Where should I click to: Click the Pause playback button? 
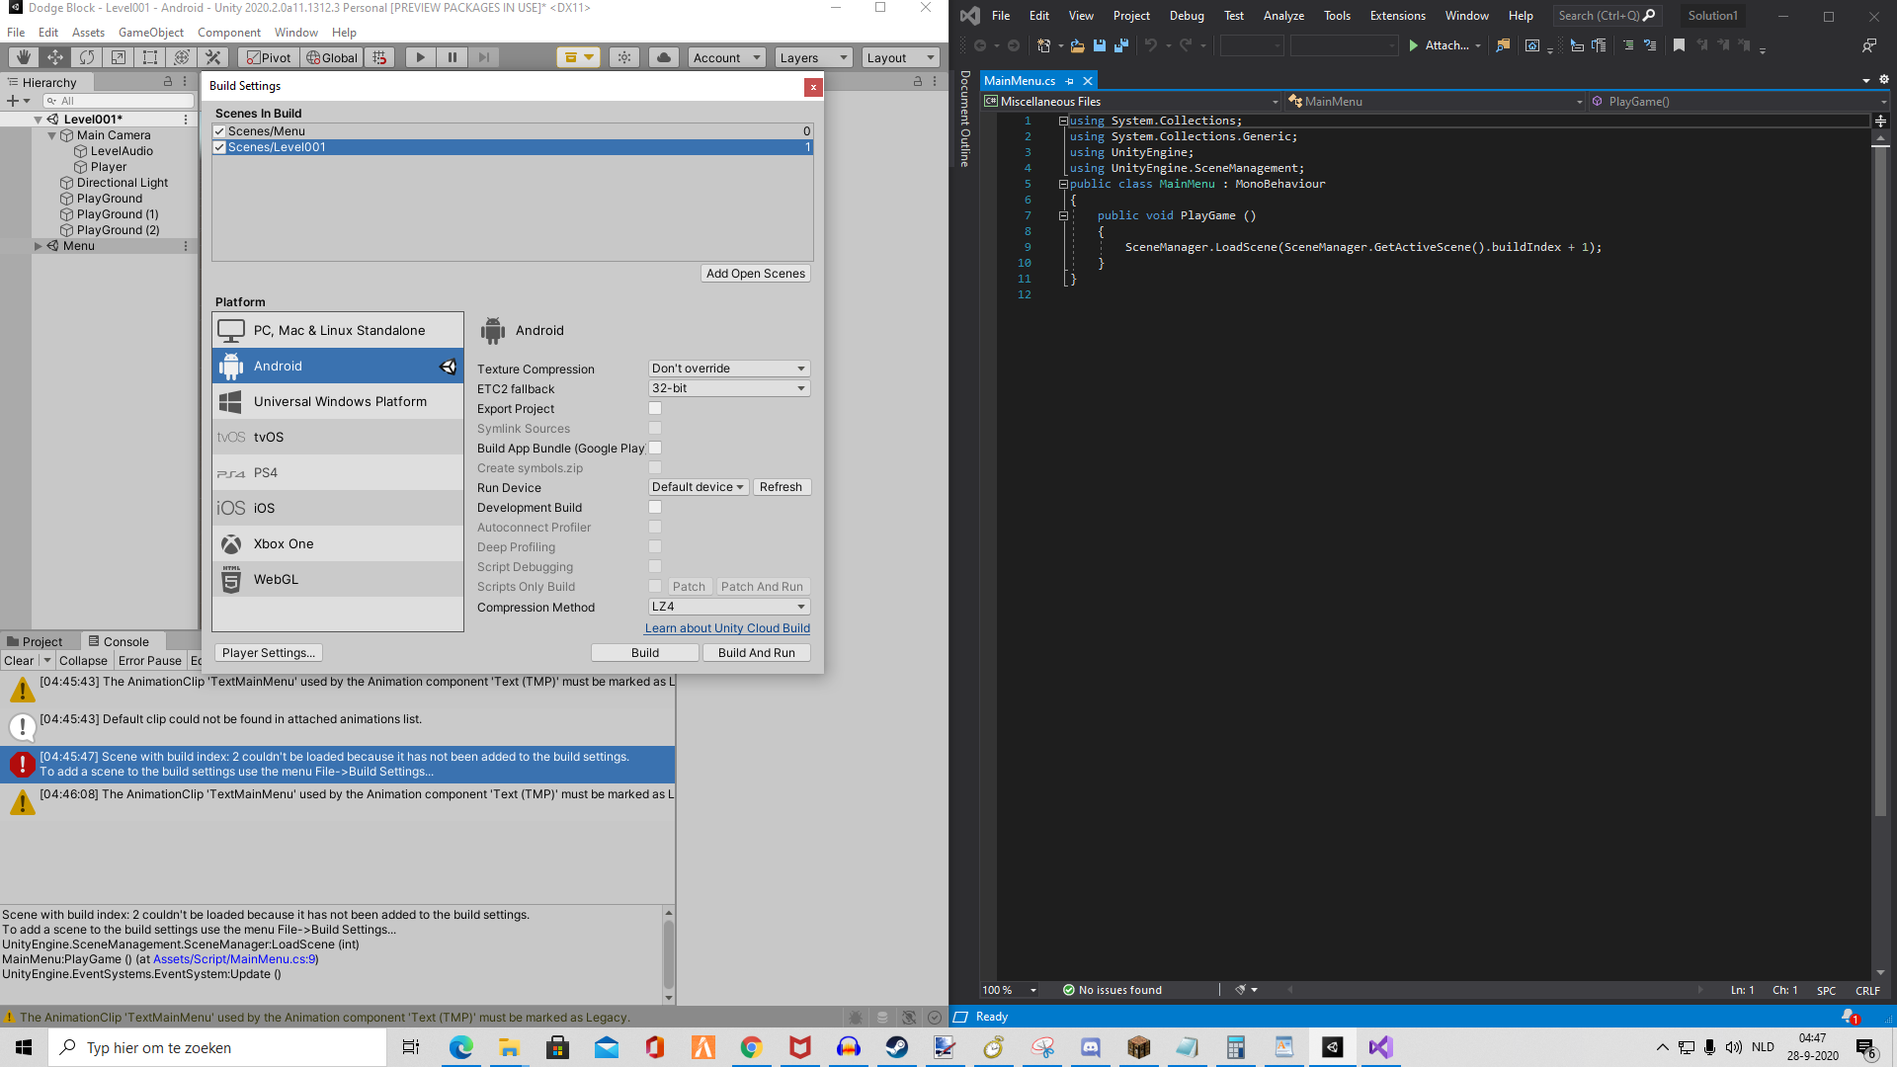[453, 57]
